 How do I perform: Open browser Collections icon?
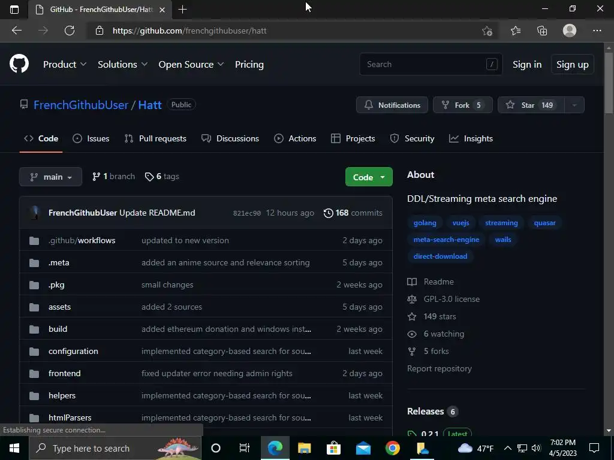coord(542,31)
